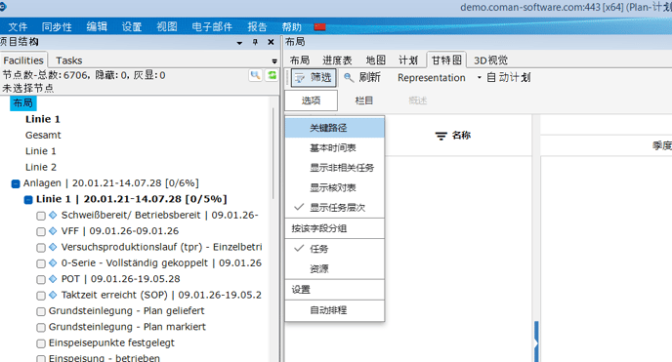Check the 0-Serie - Vollständig gekoppelt checkbox
This screenshot has height=362, width=672.
[x=41, y=263]
